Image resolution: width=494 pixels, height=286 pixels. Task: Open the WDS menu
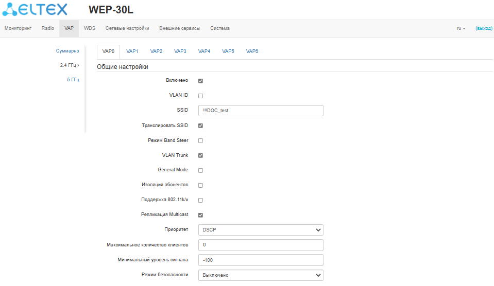pos(90,28)
